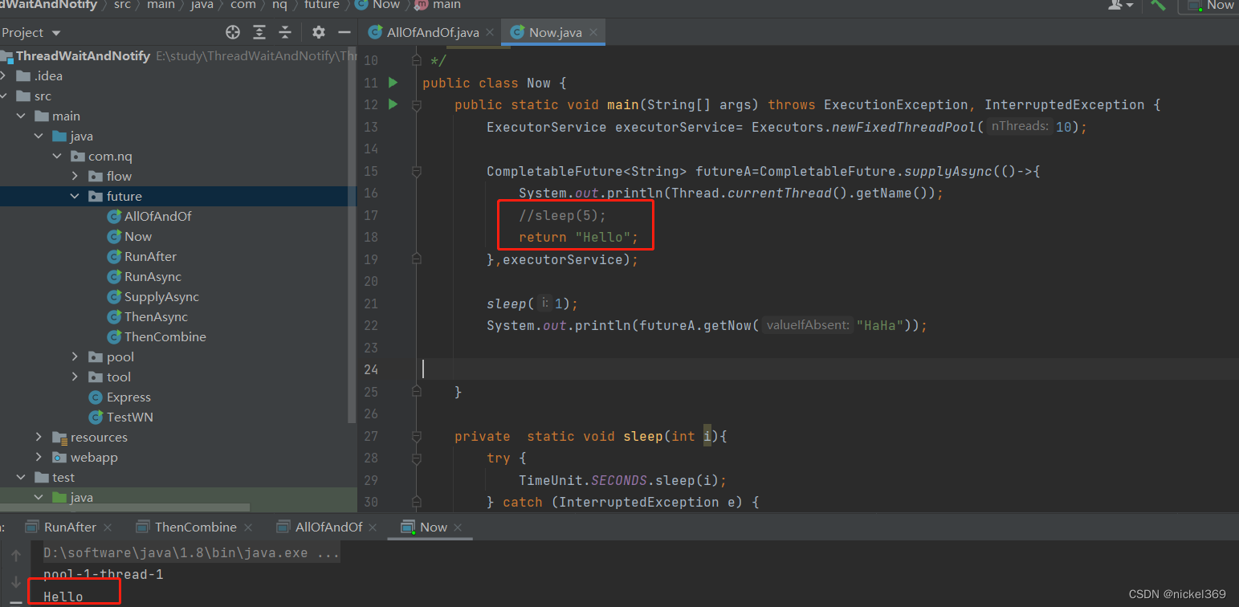
Task: Open TestWN class in project tree
Action: (x=130, y=418)
